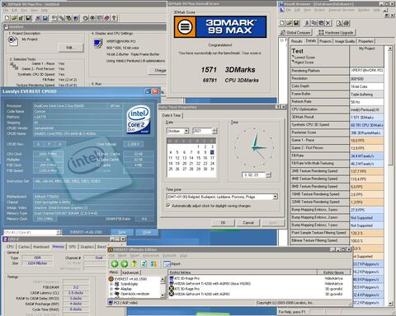Click the Close button in EVEREST CPUID
The image size is (396, 316).
point(147,232)
